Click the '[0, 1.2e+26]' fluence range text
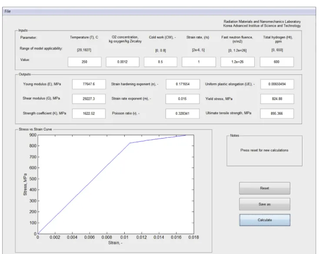319x254 pixels. point(237,50)
